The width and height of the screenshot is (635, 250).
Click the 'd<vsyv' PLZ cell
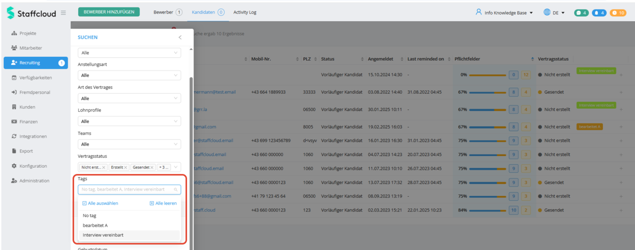pos(310,140)
